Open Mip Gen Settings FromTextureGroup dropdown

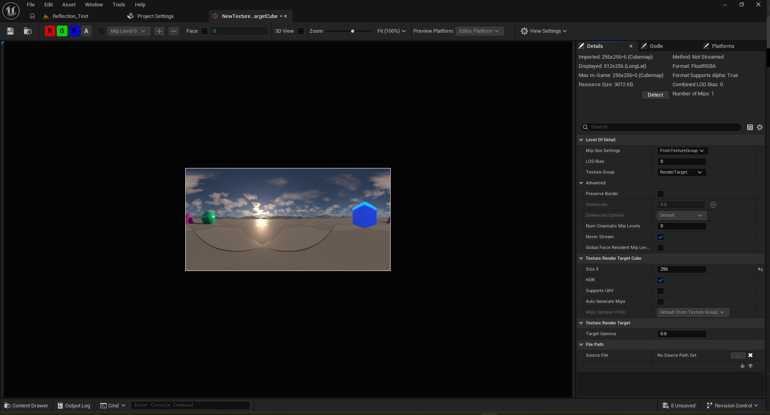coord(682,151)
